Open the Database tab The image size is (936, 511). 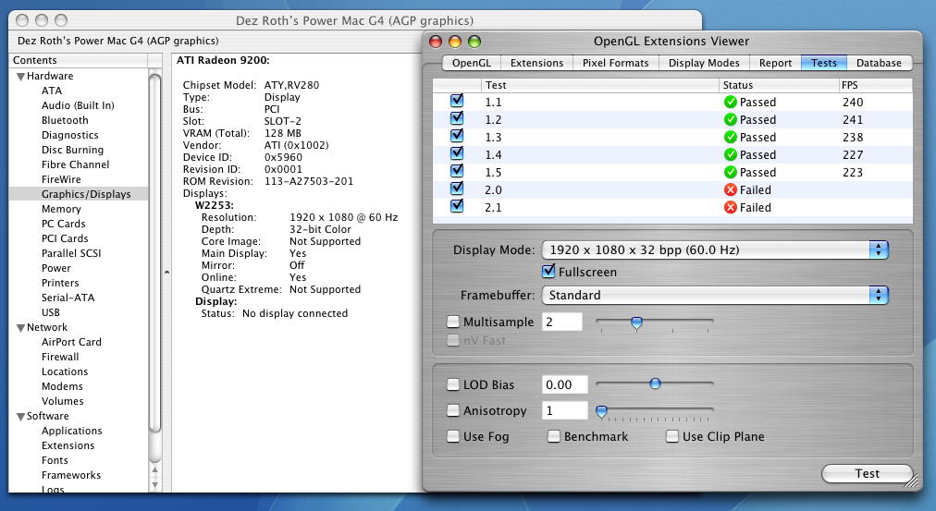tap(879, 63)
